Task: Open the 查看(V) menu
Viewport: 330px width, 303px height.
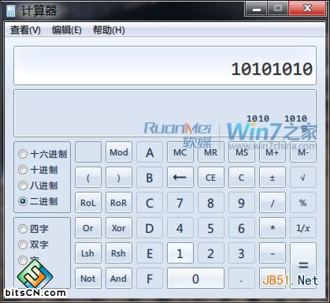Action: (x=25, y=30)
